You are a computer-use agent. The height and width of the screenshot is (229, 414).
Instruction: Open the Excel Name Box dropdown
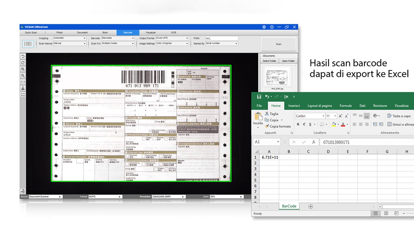pos(278,142)
